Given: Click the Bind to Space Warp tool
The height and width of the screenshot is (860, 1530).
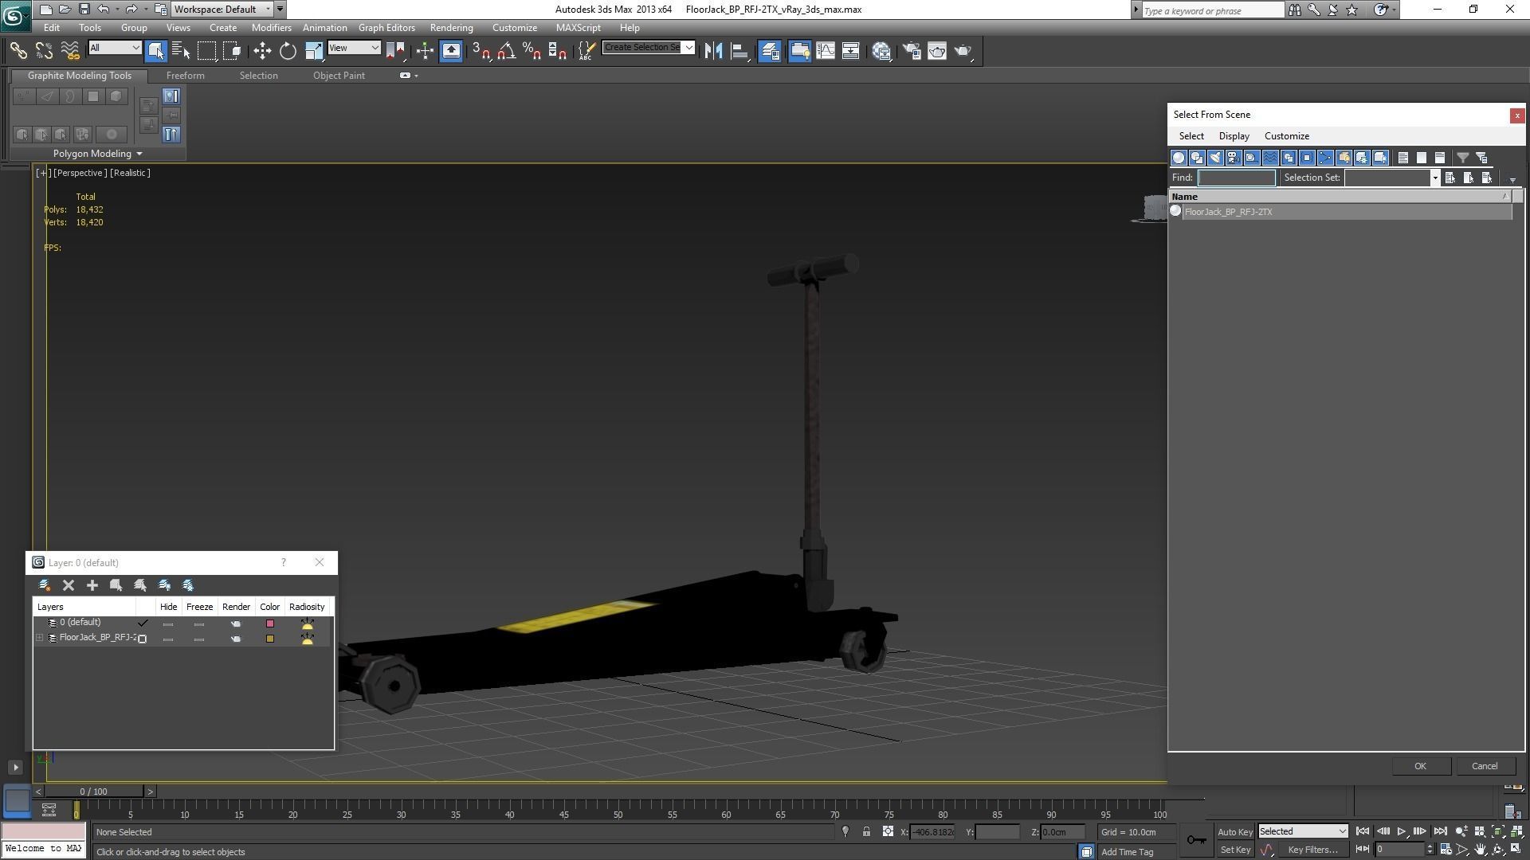Looking at the screenshot, I should pyautogui.click(x=70, y=51).
